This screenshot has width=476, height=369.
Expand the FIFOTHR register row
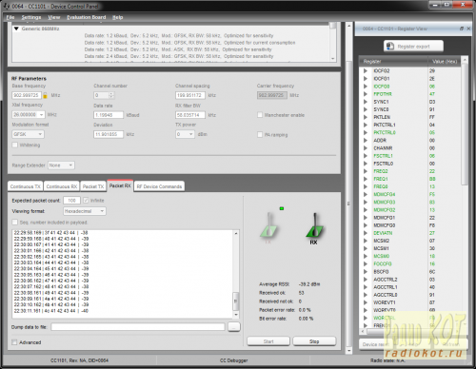[366, 94]
